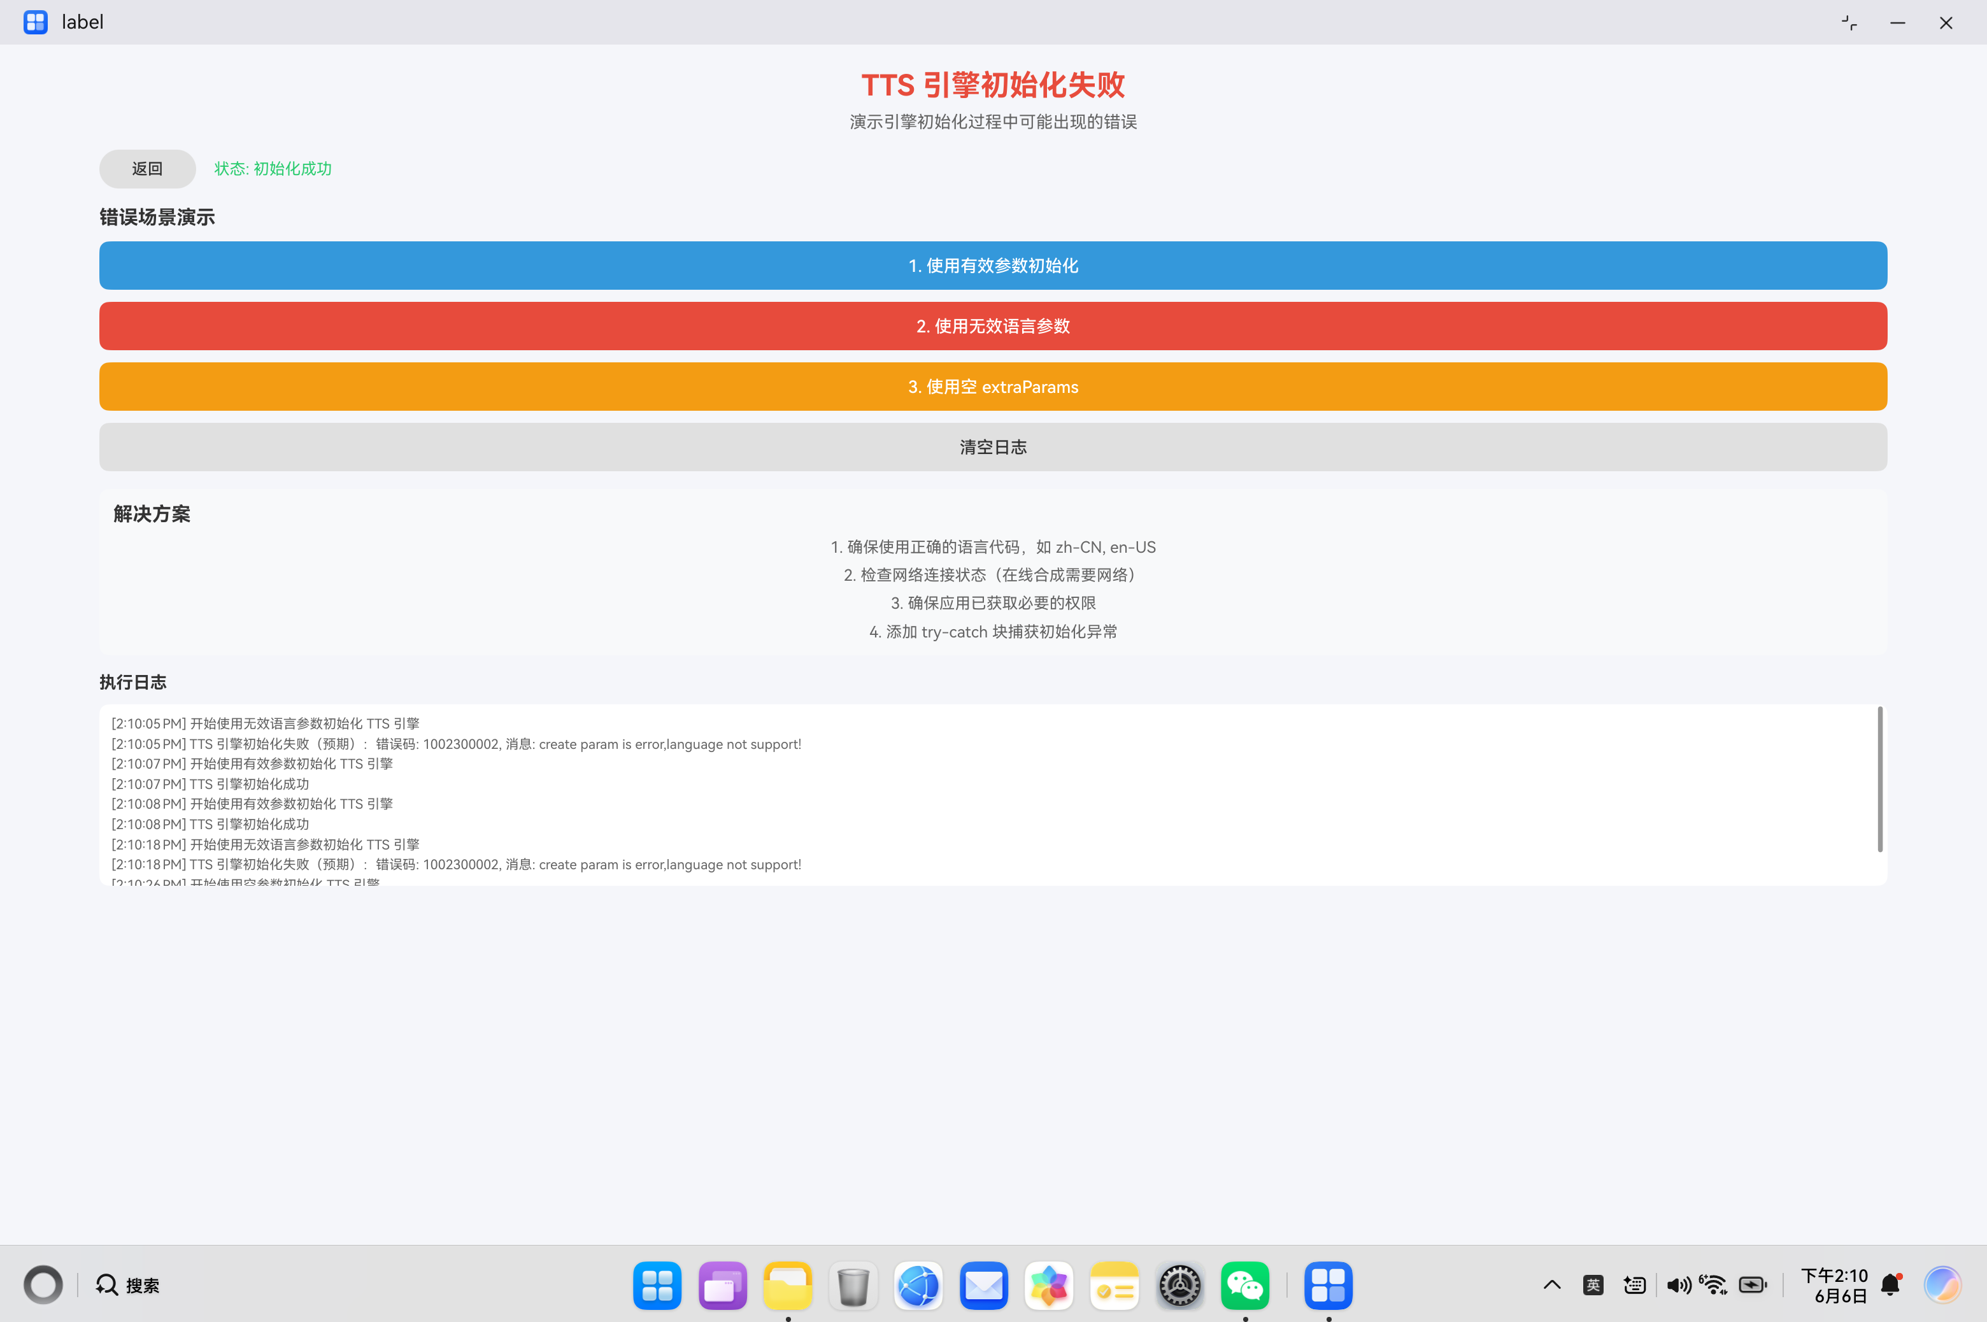Click the 返回 back button

click(x=148, y=169)
